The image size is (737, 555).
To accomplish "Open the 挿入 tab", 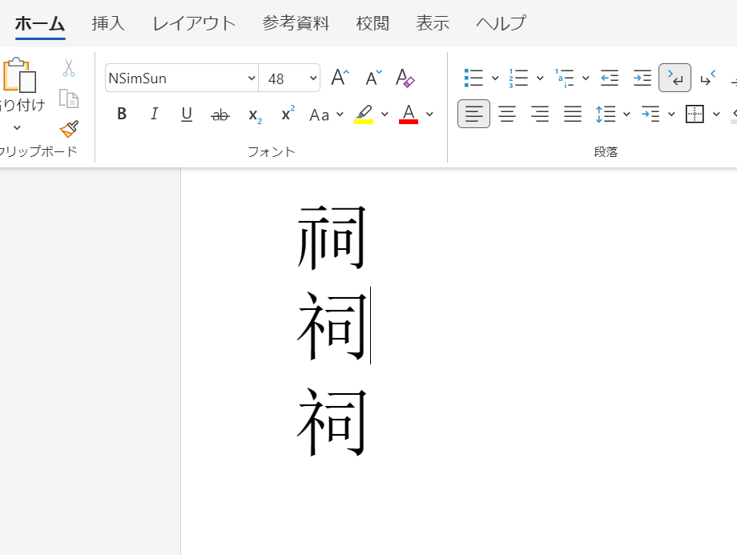I will click(108, 23).
